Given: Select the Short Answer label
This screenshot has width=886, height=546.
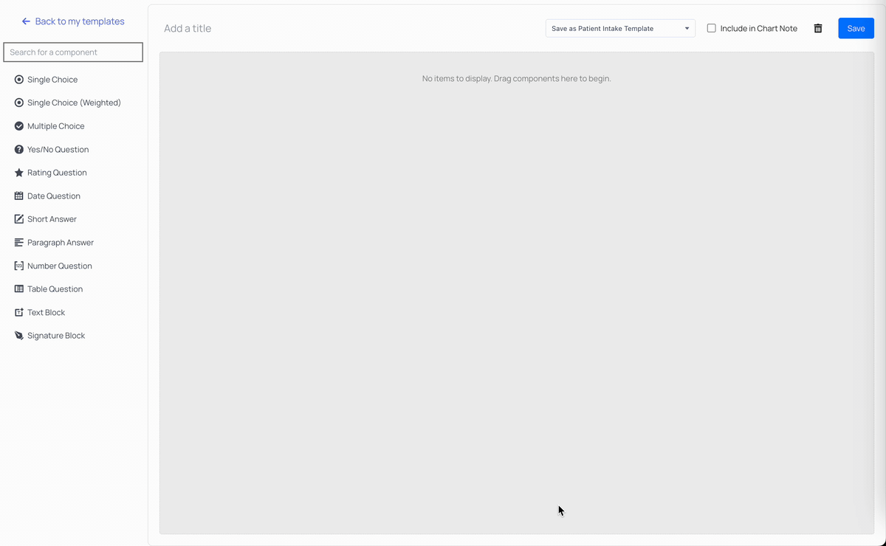Looking at the screenshot, I should coord(52,219).
